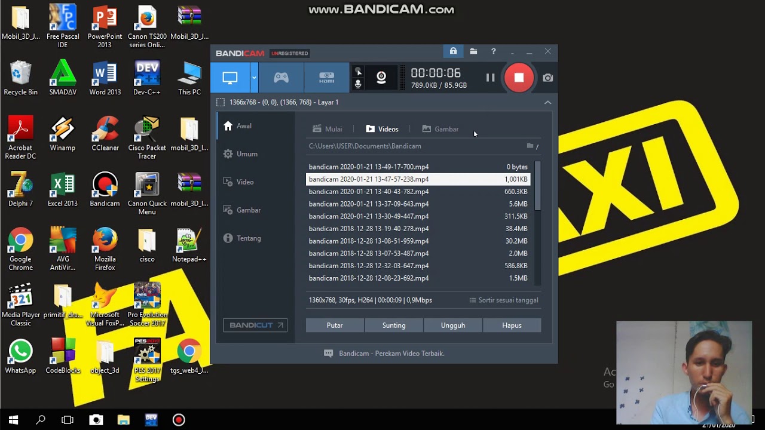Toggle microphone recording icon
Screen dimensions: 765x430
click(358, 84)
